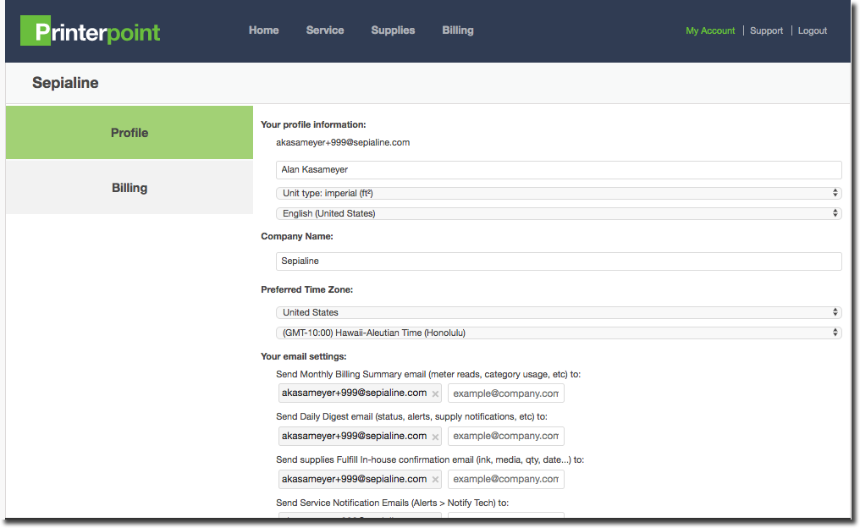Select Daily Digest recipient email tag

[360, 436]
